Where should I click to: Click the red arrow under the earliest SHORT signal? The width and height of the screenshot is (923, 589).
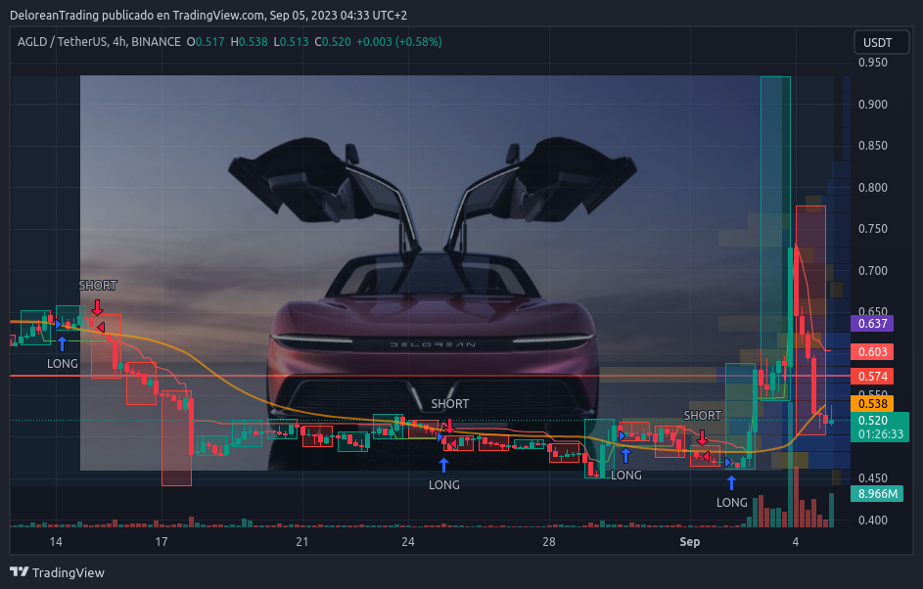pos(97,308)
